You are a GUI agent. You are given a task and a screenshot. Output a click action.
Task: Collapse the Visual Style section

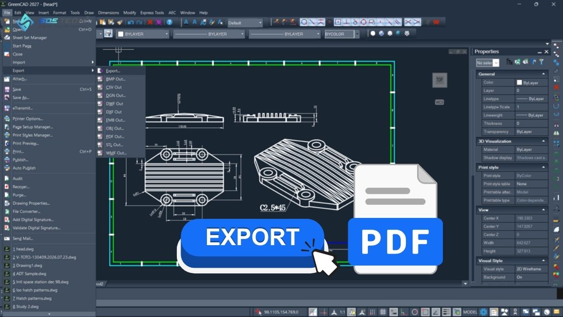click(543, 261)
